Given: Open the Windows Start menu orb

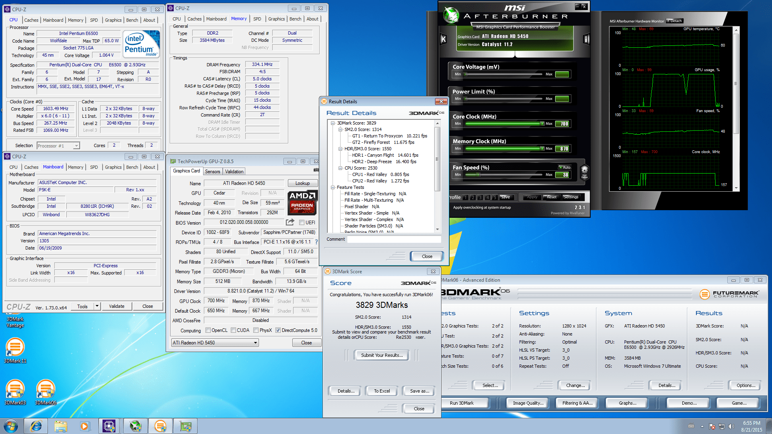Looking at the screenshot, I should (11, 426).
